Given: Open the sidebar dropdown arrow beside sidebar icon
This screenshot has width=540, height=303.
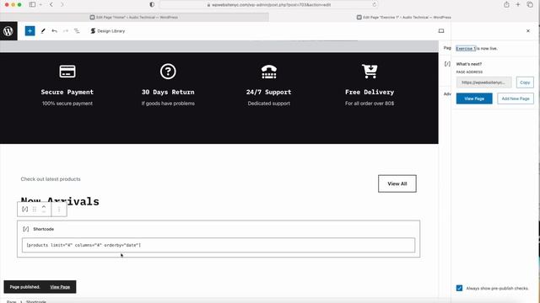Looking at the screenshot, I should pyautogui.click(x=40, y=5).
